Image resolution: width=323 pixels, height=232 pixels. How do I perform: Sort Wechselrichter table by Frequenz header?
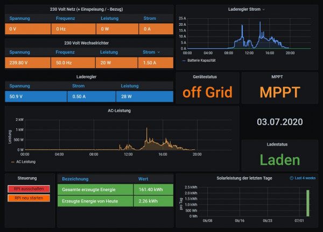click(65, 53)
